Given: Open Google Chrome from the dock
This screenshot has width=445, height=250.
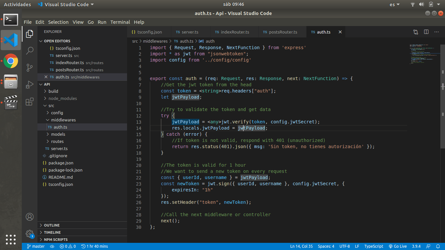Looking at the screenshot, I should 11,61.
